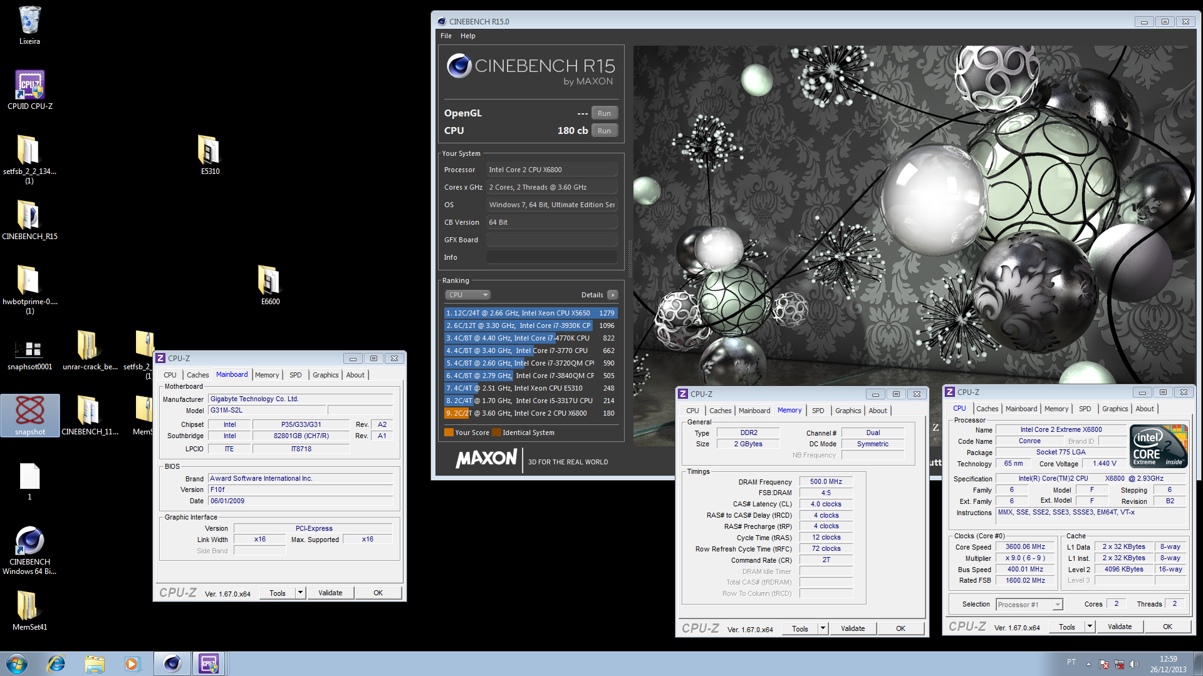The height and width of the screenshot is (676, 1203).
Task: Click the G31M-S2L model value
Action: 266,411
